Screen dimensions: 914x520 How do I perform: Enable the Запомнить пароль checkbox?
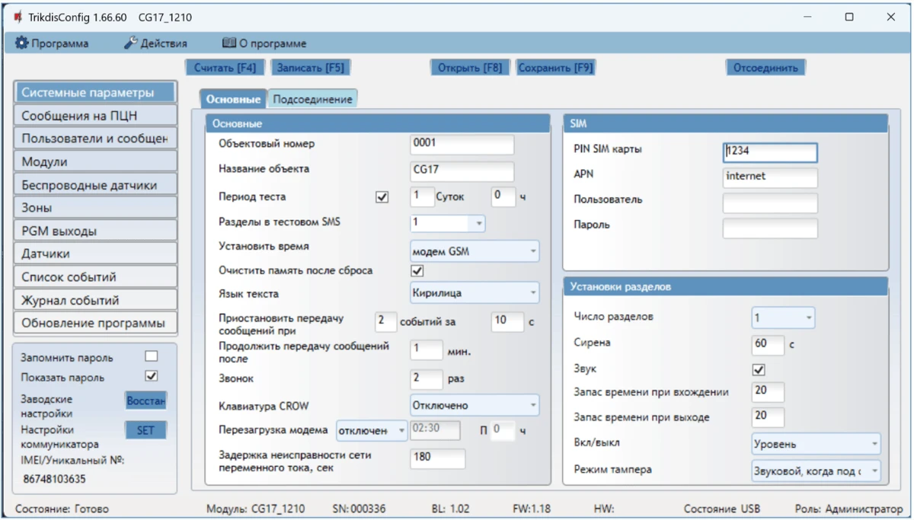coord(152,356)
